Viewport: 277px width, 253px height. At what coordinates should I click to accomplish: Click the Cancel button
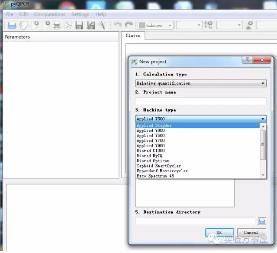point(251,233)
